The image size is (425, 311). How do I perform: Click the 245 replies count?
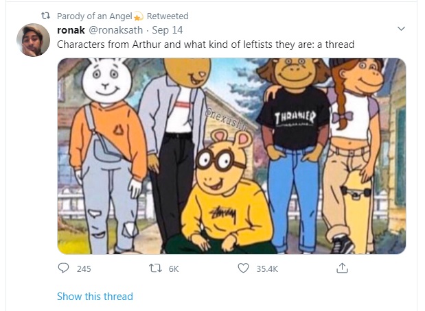pyautogui.click(x=84, y=269)
